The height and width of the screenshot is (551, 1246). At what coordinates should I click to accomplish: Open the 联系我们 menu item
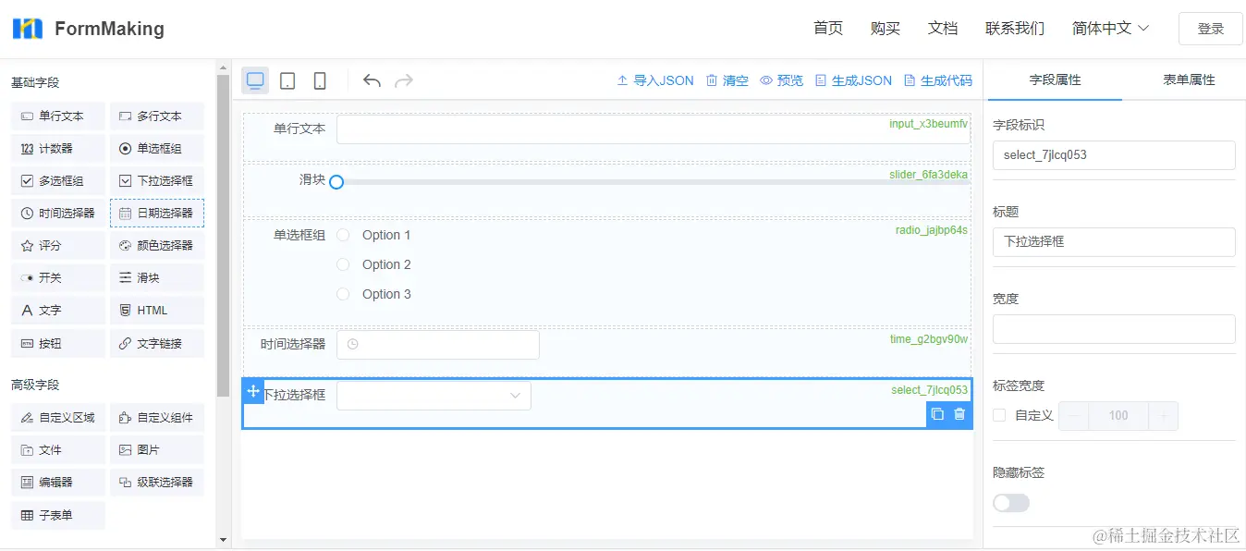1014,28
